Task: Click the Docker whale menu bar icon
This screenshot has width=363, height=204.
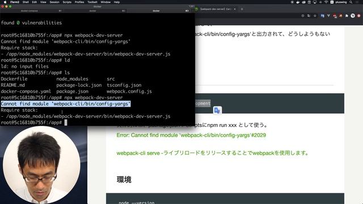Action: 298,2
